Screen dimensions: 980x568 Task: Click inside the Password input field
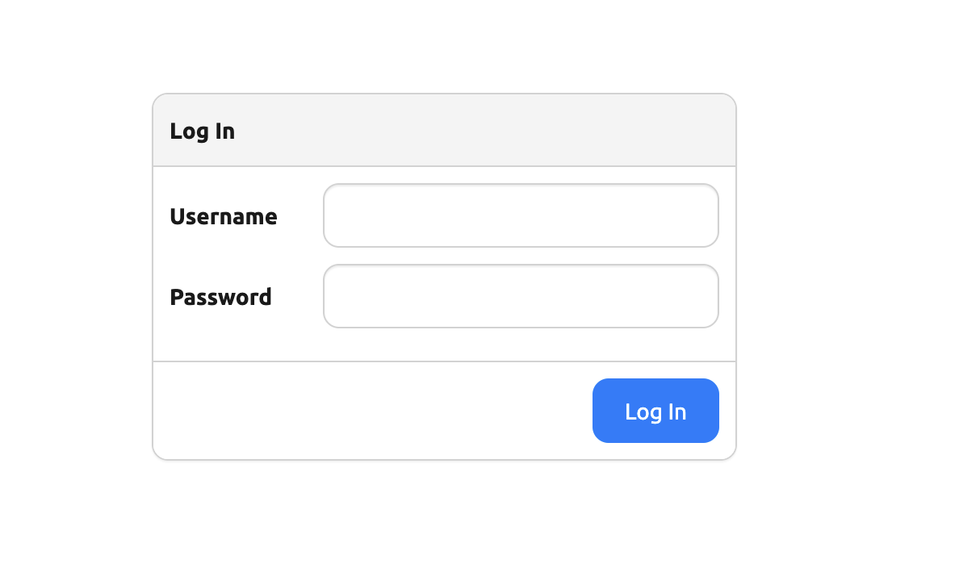coord(521,296)
